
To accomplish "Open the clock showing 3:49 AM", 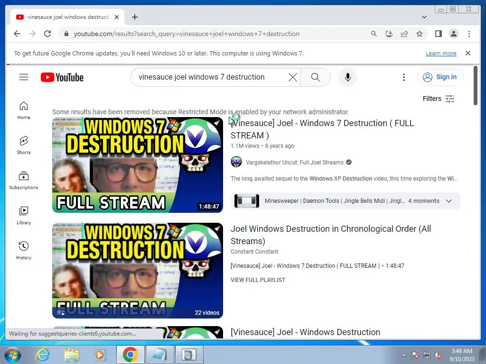I will click(462, 355).
